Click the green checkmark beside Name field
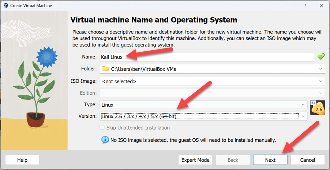 click(321, 57)
